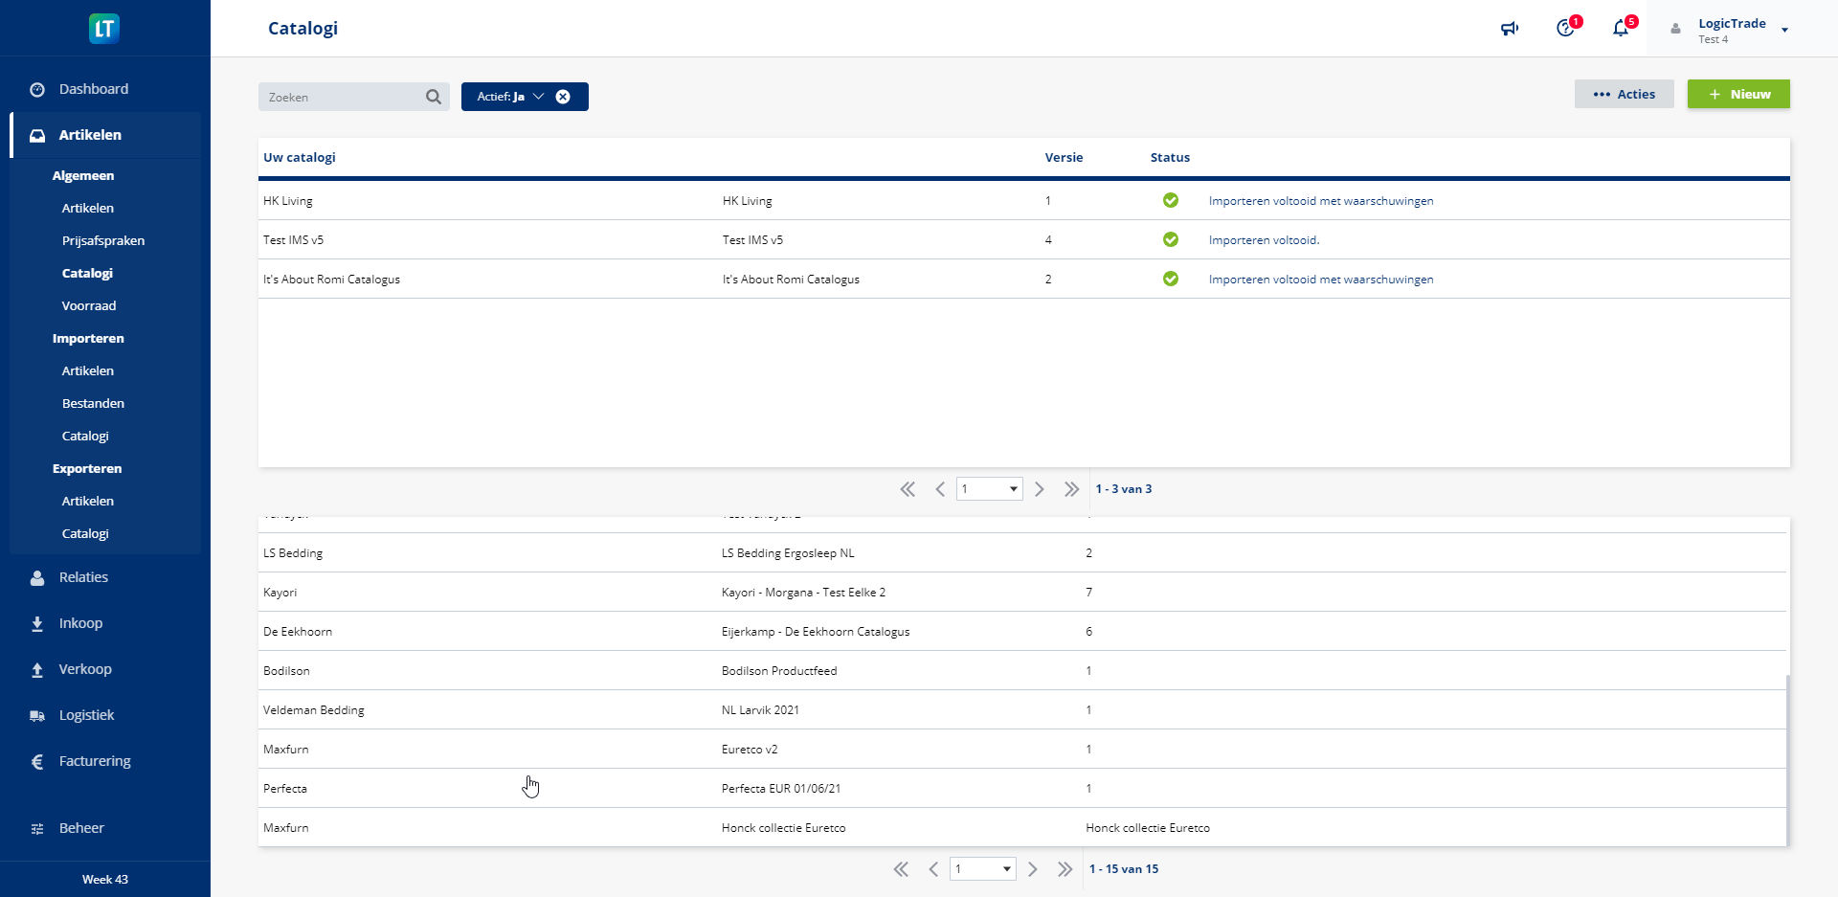Click the Facturering euro icon
Screen dimensions: 1838x897
click(x=37, y=761)
